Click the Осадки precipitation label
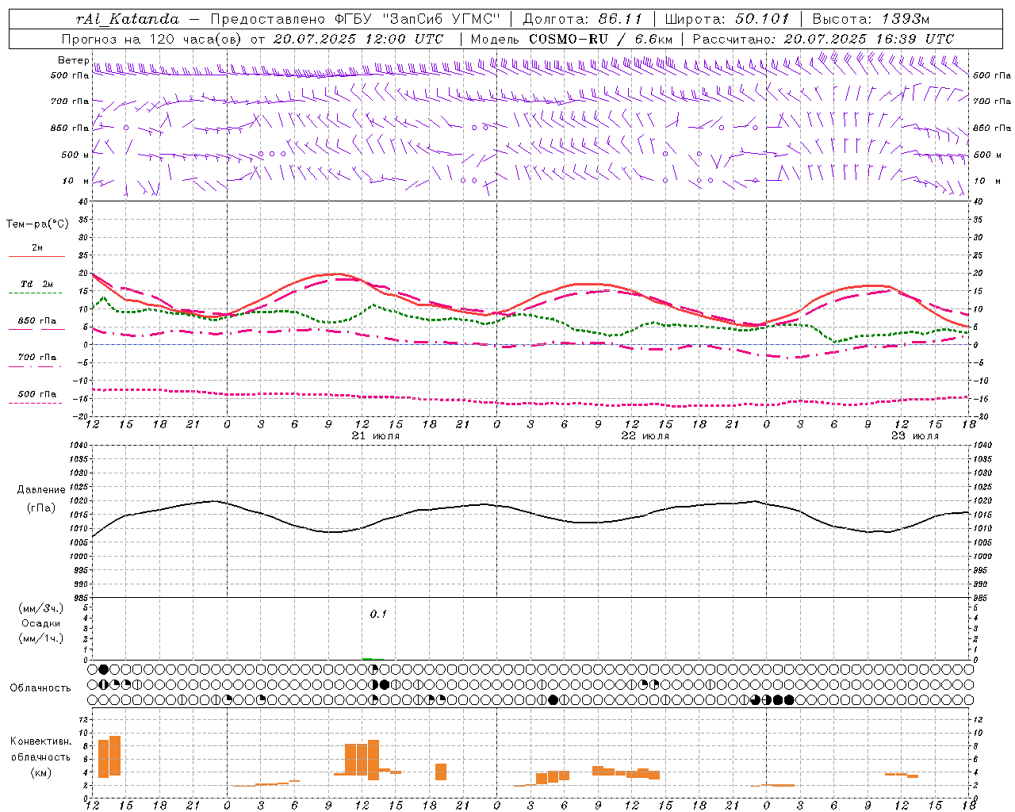1015x812 pixels. point(41,623)
